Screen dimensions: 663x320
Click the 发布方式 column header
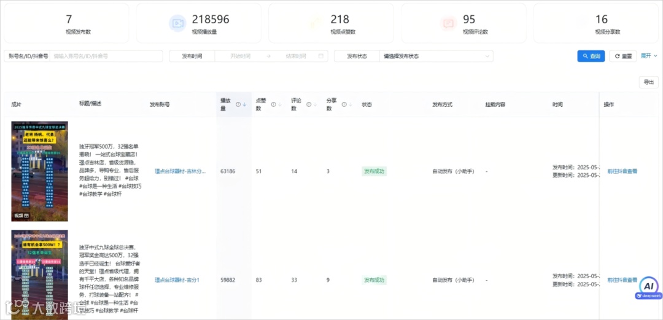(x=442, y=104)
